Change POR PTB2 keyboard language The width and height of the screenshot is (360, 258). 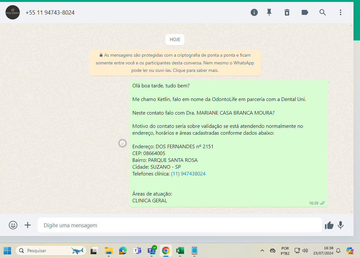(x=285, y=251)
